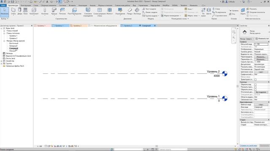Image resolution: width=270 pixels, height=151 pixels.
Task: Click Изменить тип button in Properties
Action: point(262,39)
